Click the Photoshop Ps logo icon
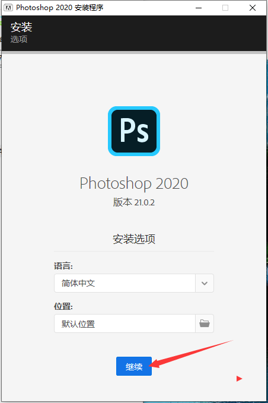 coord(134,131)
